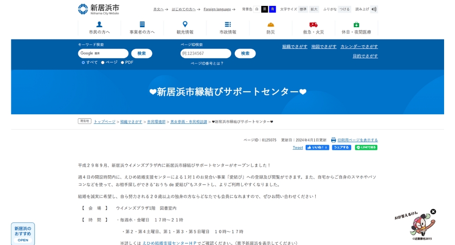The width and height of the screenshot is (455, 245).
Task: Click 検索 button for keyword search
Action: pyautogui.click(x=142, y=54)
